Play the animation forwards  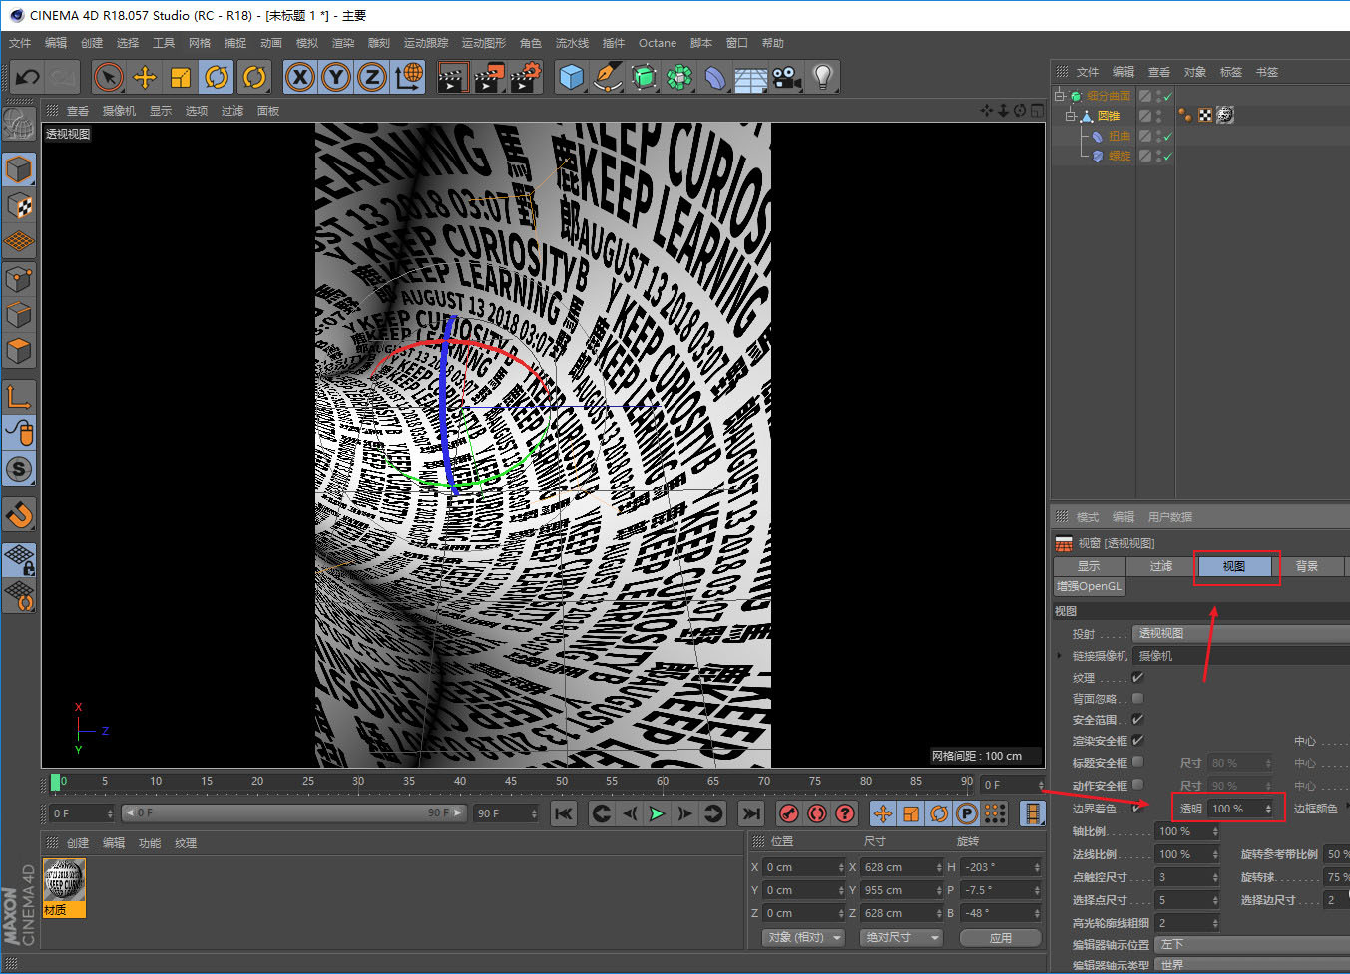657,813
